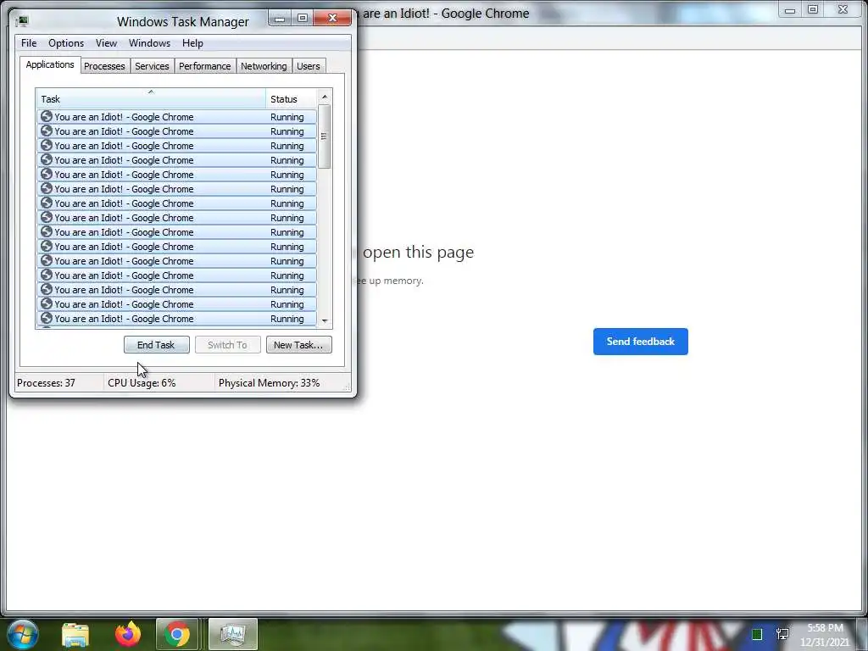Open the File menu in Task Manager
Screen dimensions: 868x651
tap(29, 43)
